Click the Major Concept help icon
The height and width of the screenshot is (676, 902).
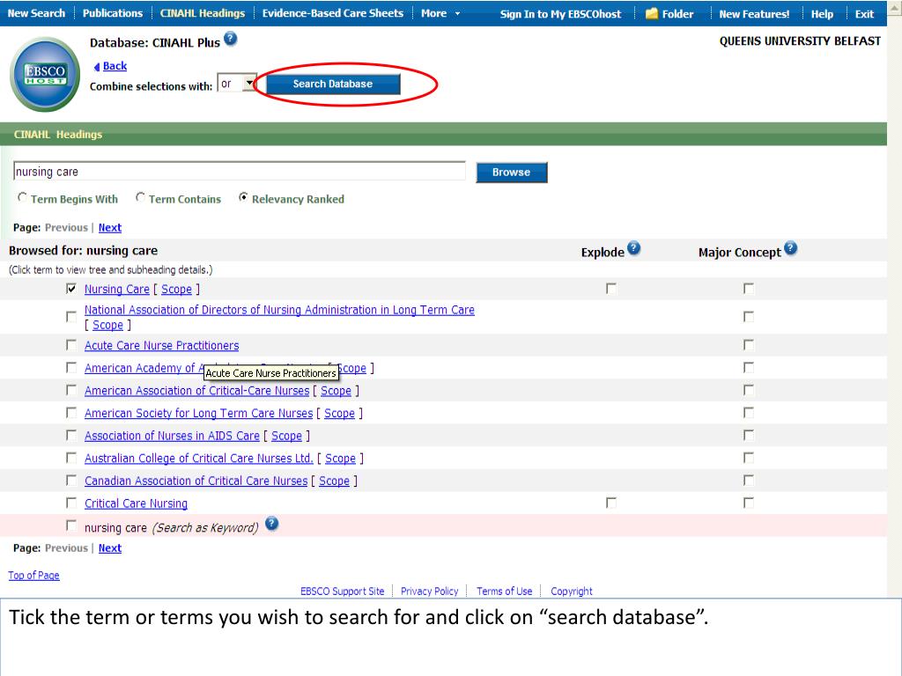(790, 248)
